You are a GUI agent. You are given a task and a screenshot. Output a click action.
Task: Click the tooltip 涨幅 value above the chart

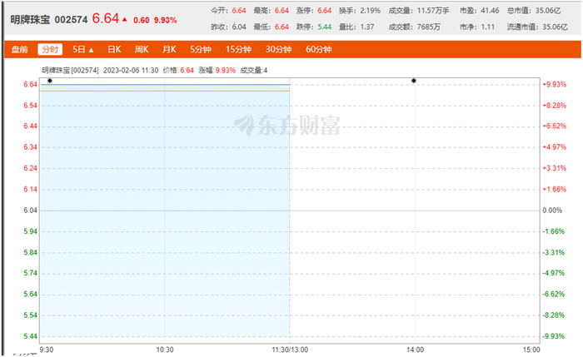pyautogui.click(x=226, y=70)
